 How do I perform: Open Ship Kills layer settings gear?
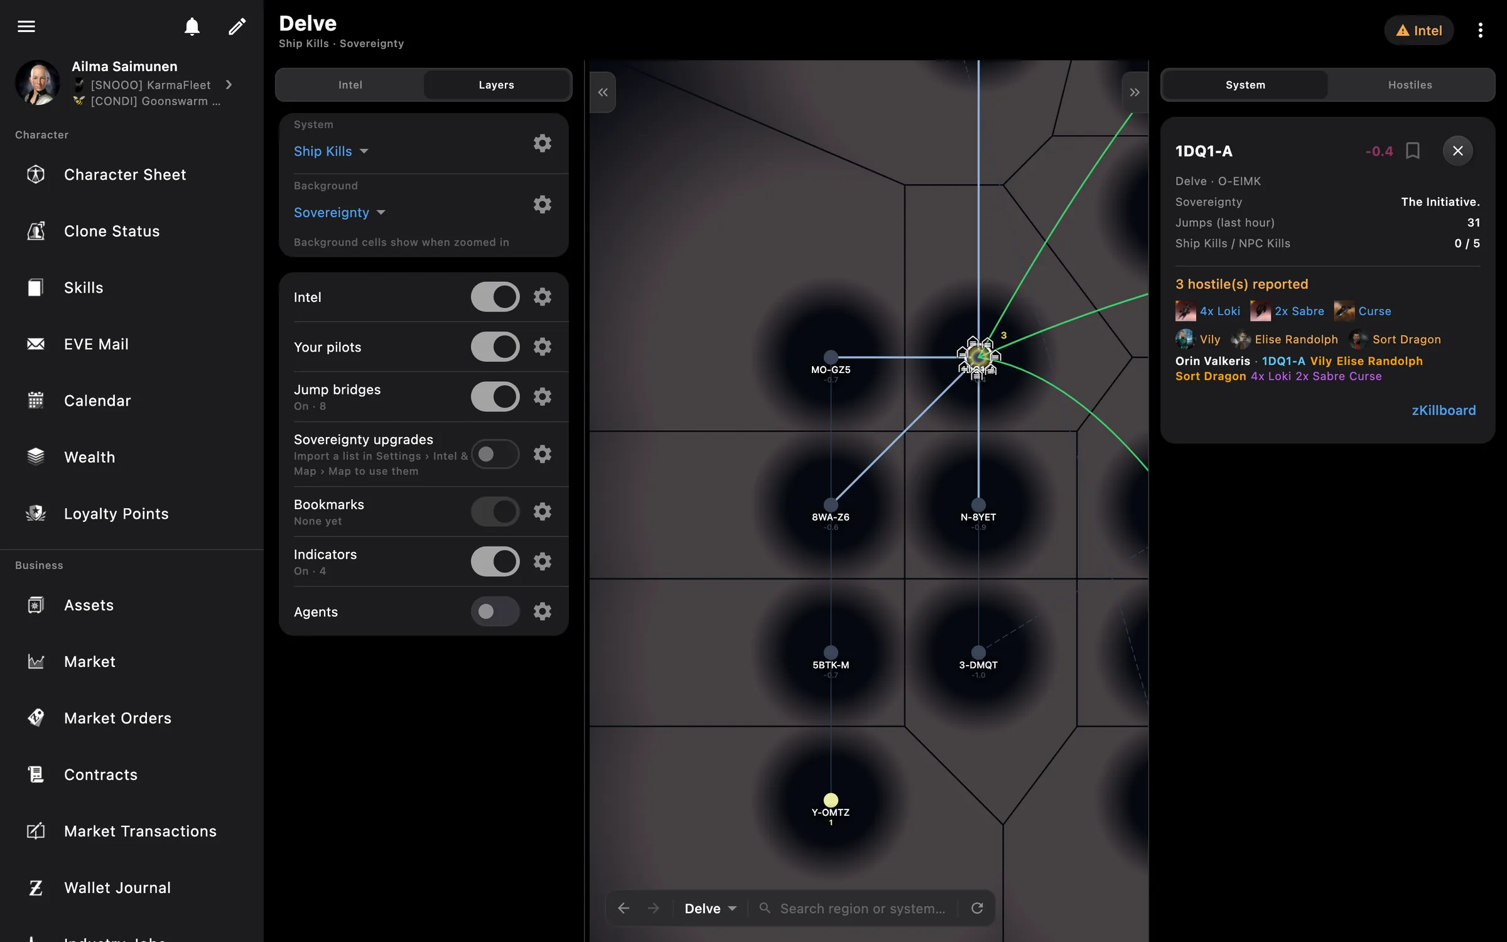click(x=543, y=143)
